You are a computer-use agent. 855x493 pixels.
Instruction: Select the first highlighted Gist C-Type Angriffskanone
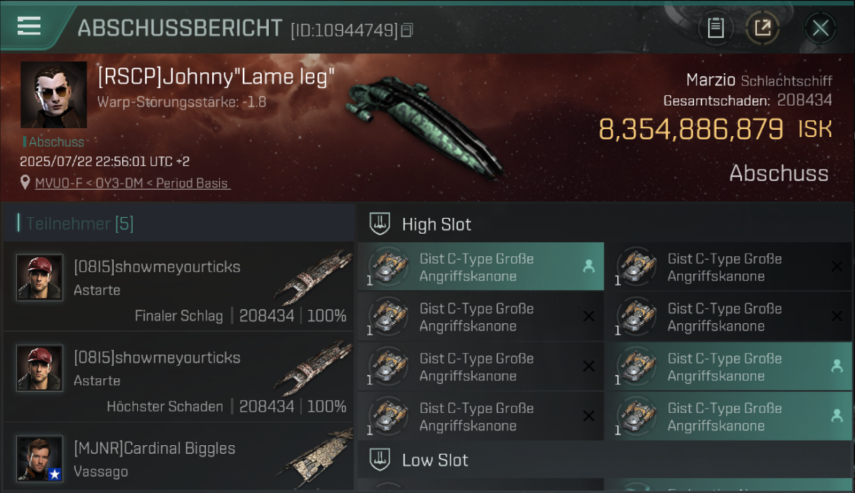pos(481,267)
